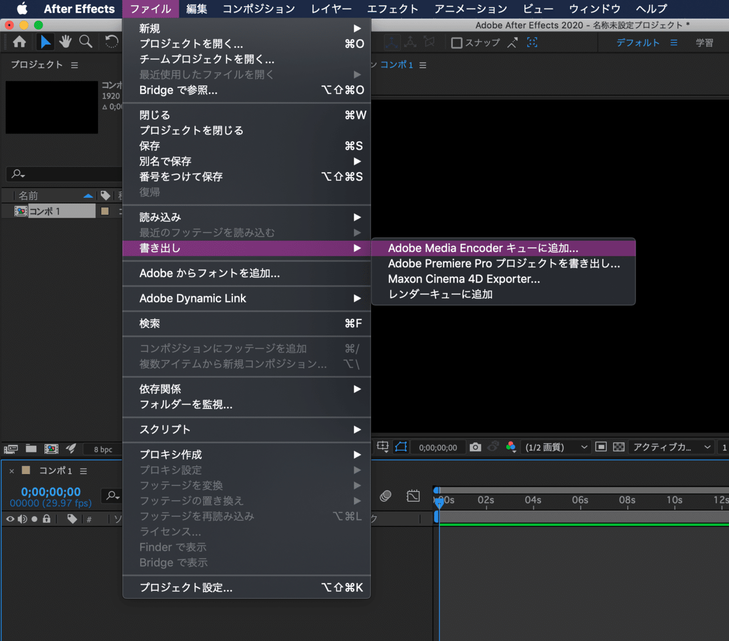Image resolution: width=729 pixels, height=641 pixels.
Task: Click the snap collapse-edges icon beside スナップ
Action: click(512, 43)
